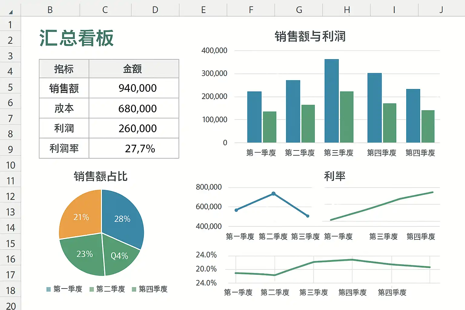Select the 利润率 label cell

tap(64, 148)
